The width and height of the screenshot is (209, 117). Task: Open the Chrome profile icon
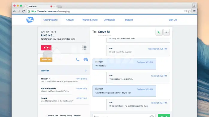click(x=194, y=6)
